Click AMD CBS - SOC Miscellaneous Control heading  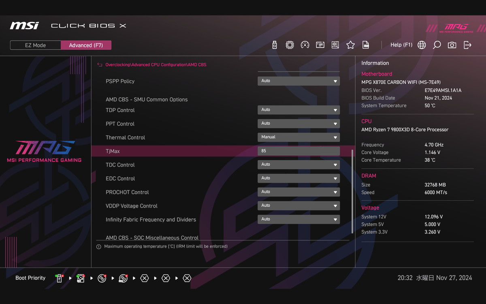[x=152, y=238]
